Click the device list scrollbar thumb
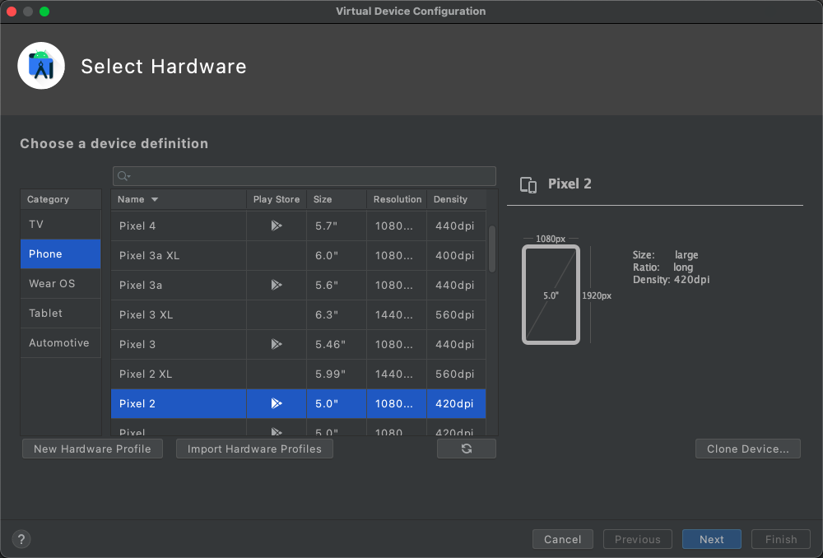Viewport: 823px width, 558px height. 492,249
